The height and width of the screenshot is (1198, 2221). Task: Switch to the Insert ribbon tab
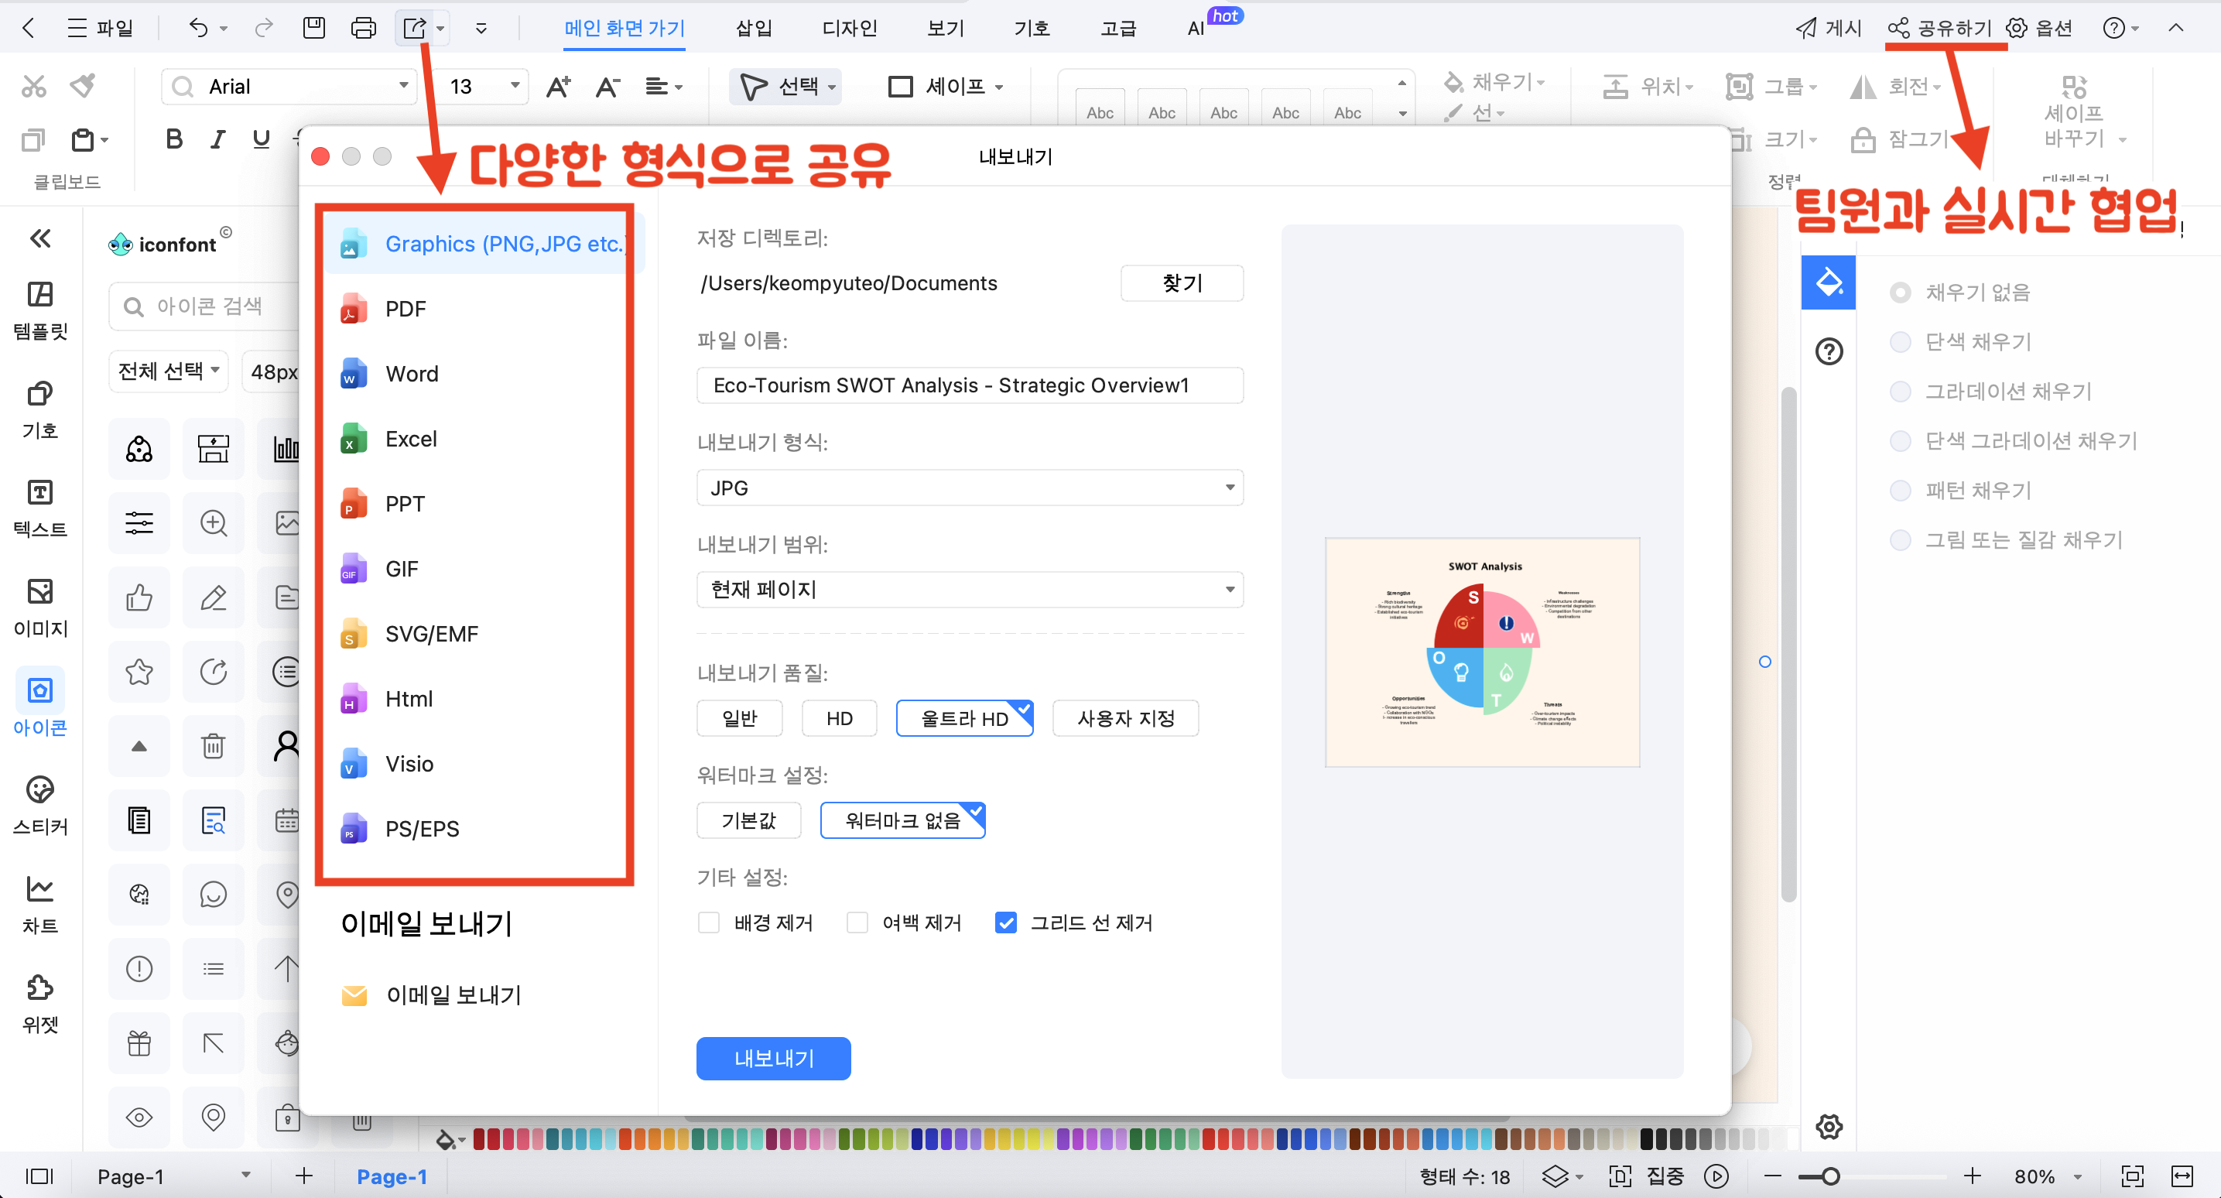tap(753, 28)
